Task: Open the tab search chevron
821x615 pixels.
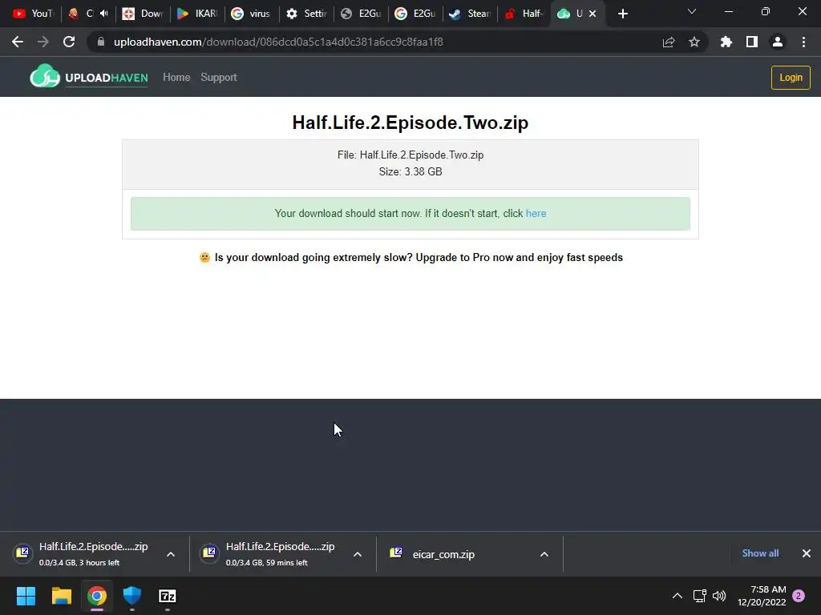Action: (x=692, y=11)
